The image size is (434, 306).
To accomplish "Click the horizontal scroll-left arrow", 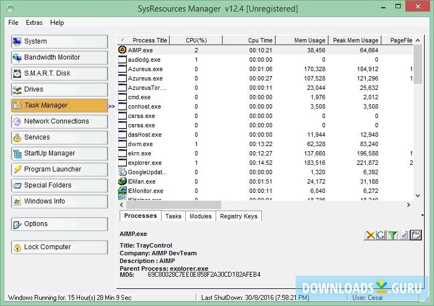I will (x=121, y=205).
